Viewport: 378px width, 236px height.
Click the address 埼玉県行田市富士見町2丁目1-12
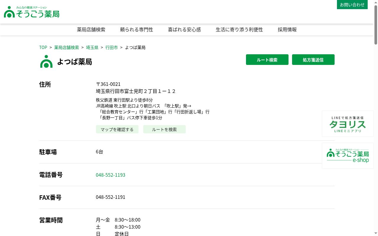point(136,91)
